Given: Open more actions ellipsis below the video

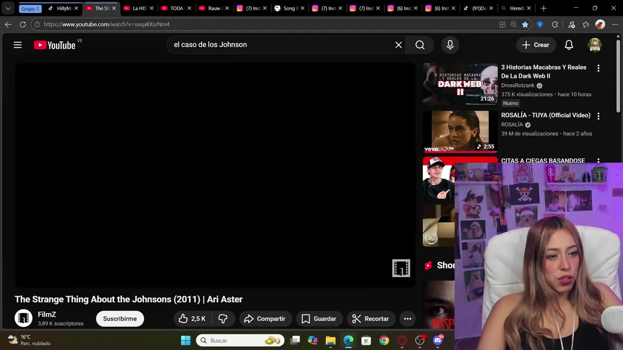Looking at the screenshot, I should 408,319.
